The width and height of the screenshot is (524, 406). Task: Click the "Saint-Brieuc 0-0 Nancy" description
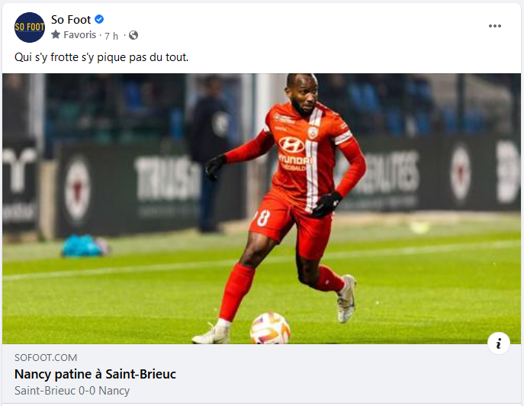pos(72,391)
